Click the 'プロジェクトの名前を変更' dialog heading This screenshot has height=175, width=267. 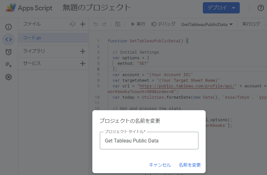[130, 121]
